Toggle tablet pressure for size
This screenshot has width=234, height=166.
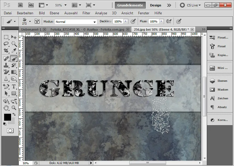click(179, 21)
